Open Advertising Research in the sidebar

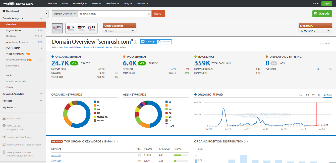pyautogui.click(x=17, y=42)
